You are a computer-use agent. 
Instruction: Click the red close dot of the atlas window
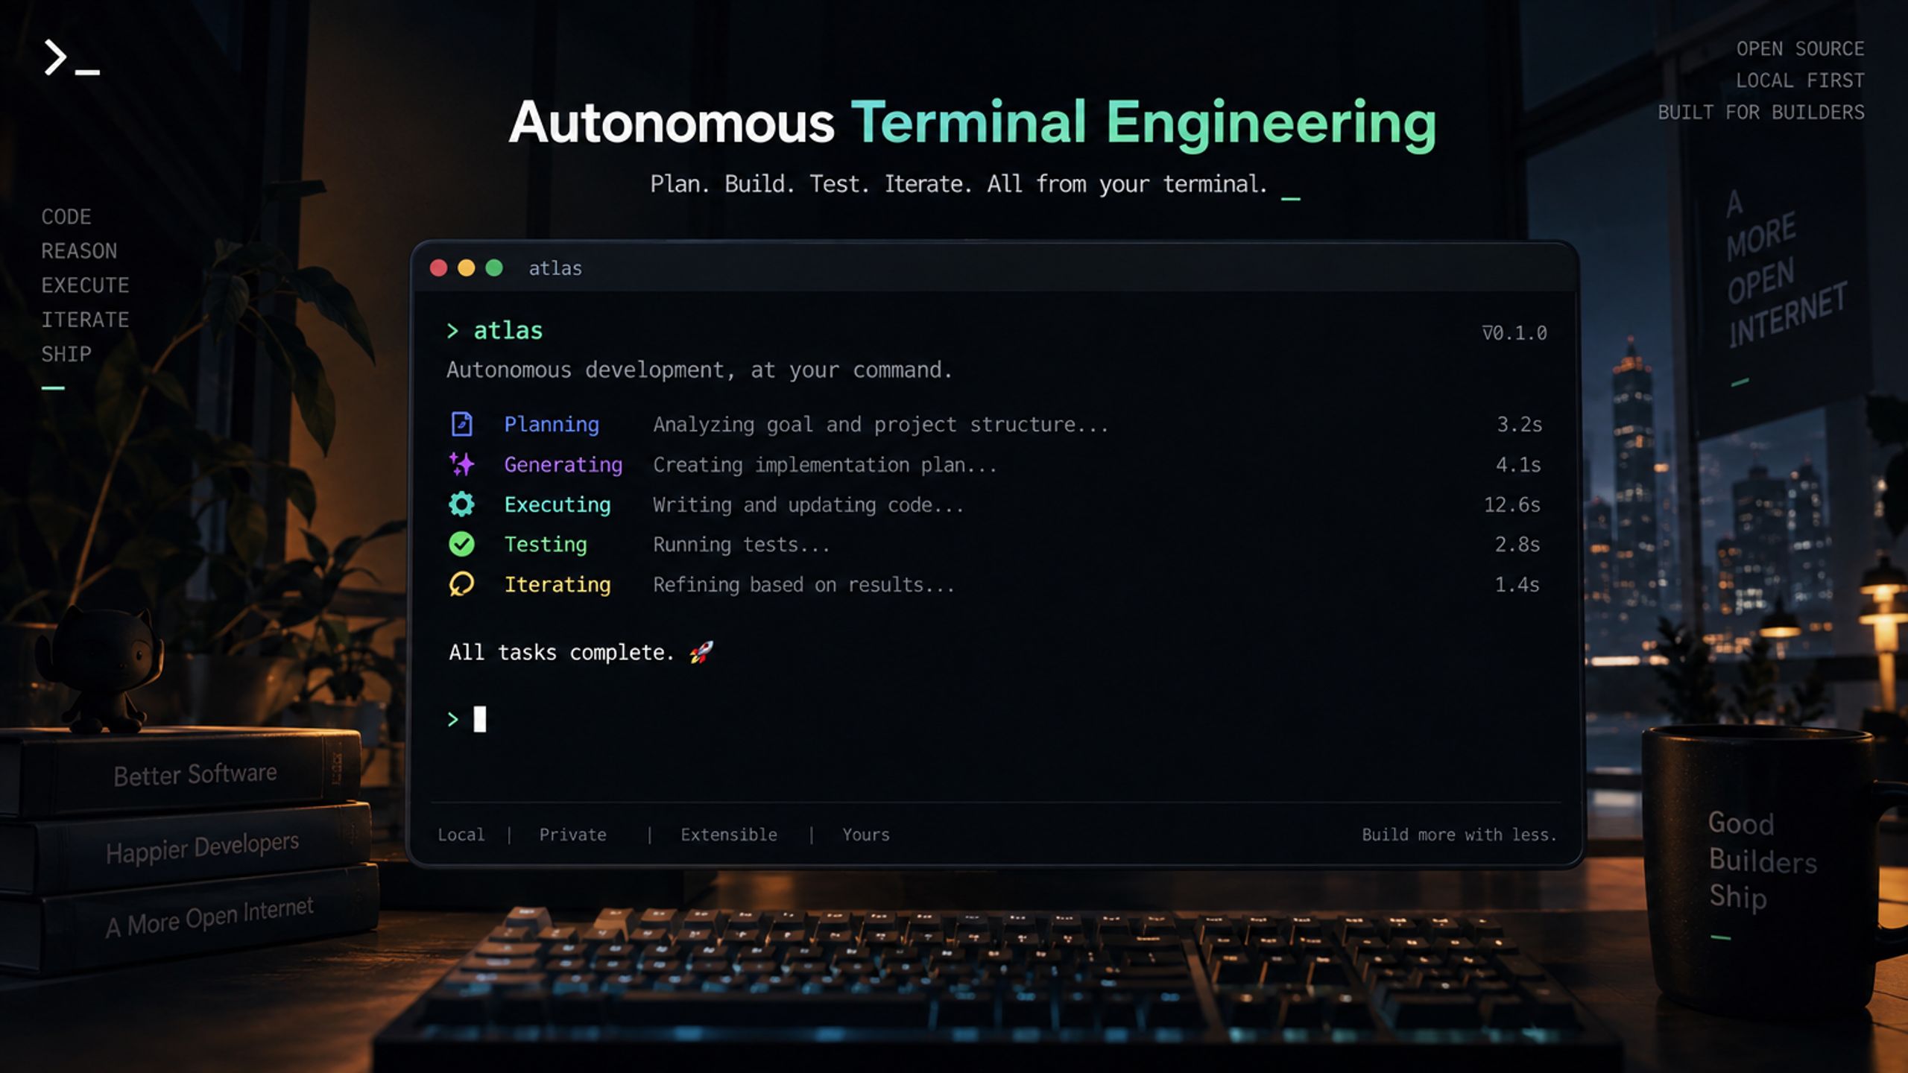coord(439,268)
